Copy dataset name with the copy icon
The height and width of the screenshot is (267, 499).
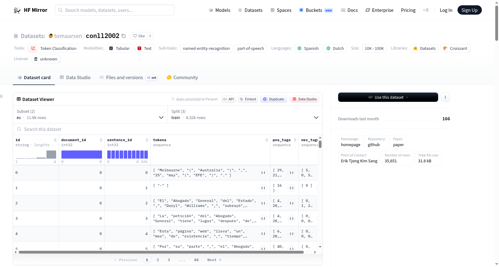coord(124,36)
